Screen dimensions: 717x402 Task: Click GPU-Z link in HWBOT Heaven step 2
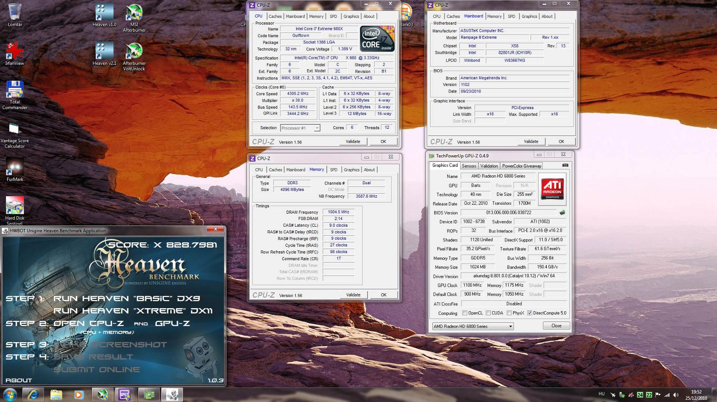173,323
